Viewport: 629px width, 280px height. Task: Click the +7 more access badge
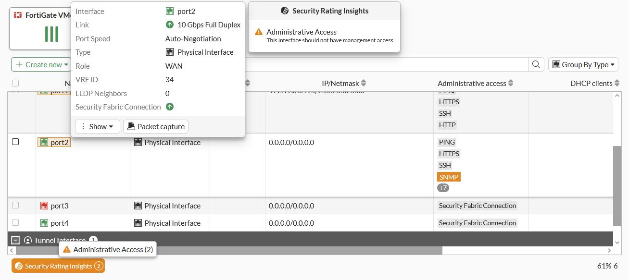point(443,188)
